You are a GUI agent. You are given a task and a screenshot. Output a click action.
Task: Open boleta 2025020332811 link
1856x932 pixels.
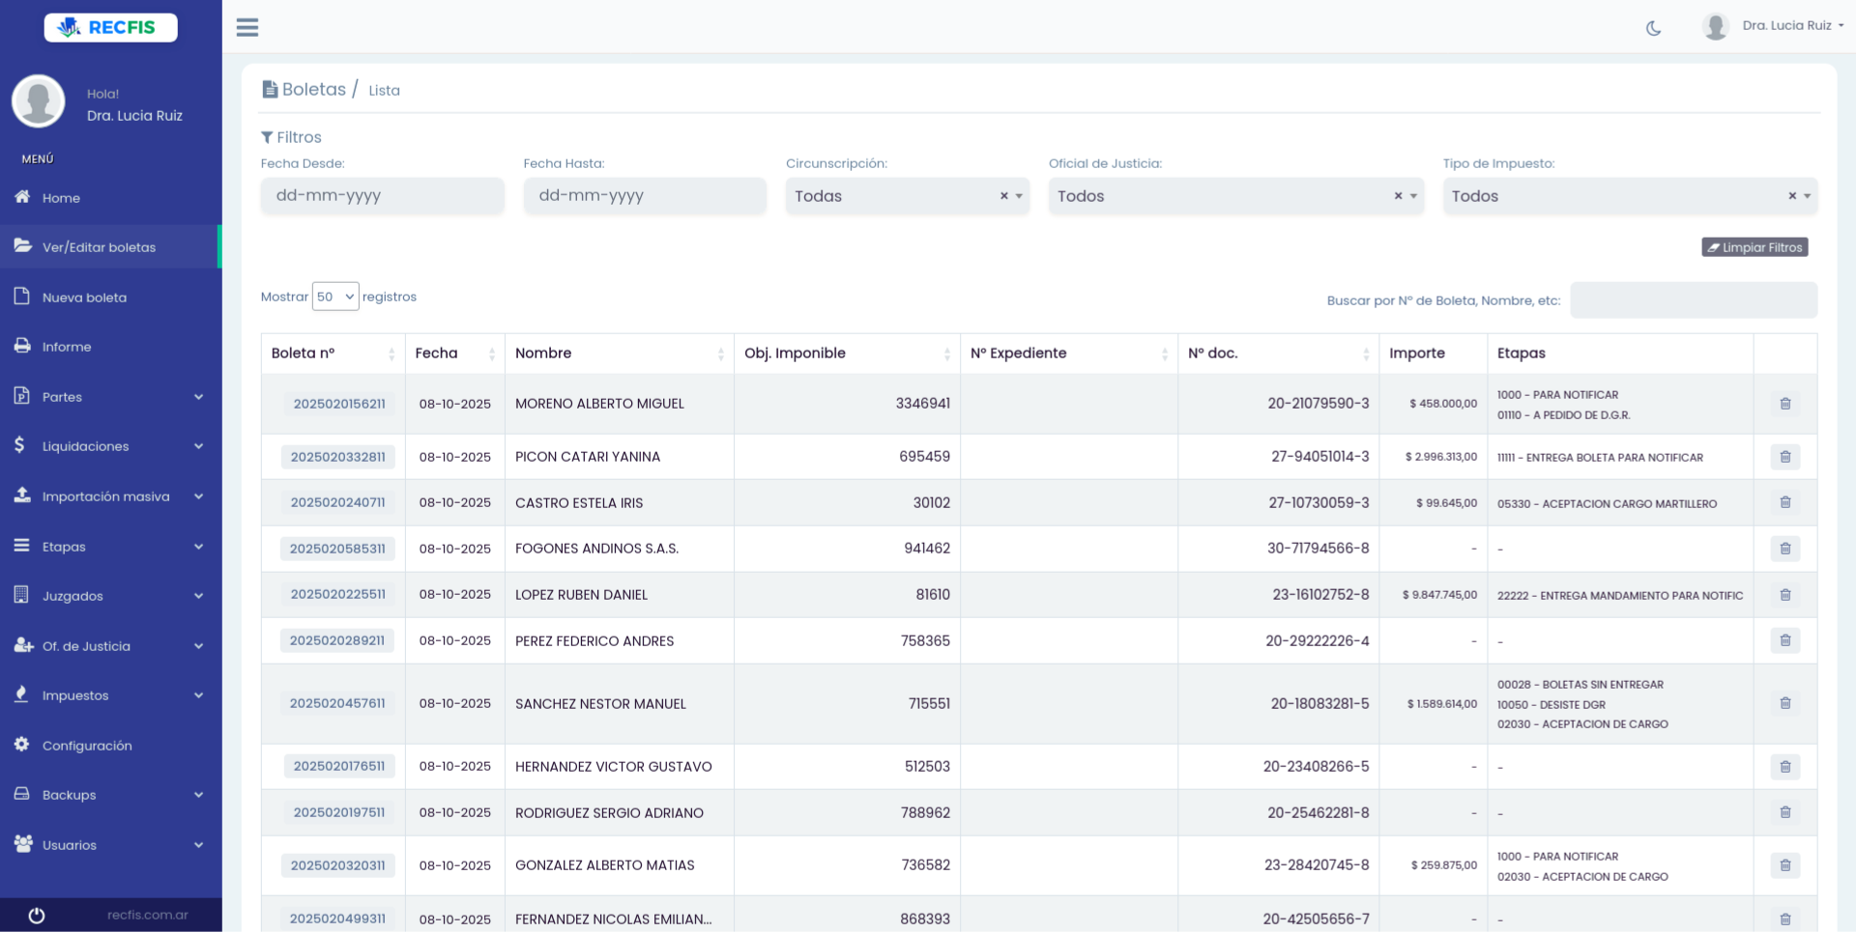tap(338, 457)
